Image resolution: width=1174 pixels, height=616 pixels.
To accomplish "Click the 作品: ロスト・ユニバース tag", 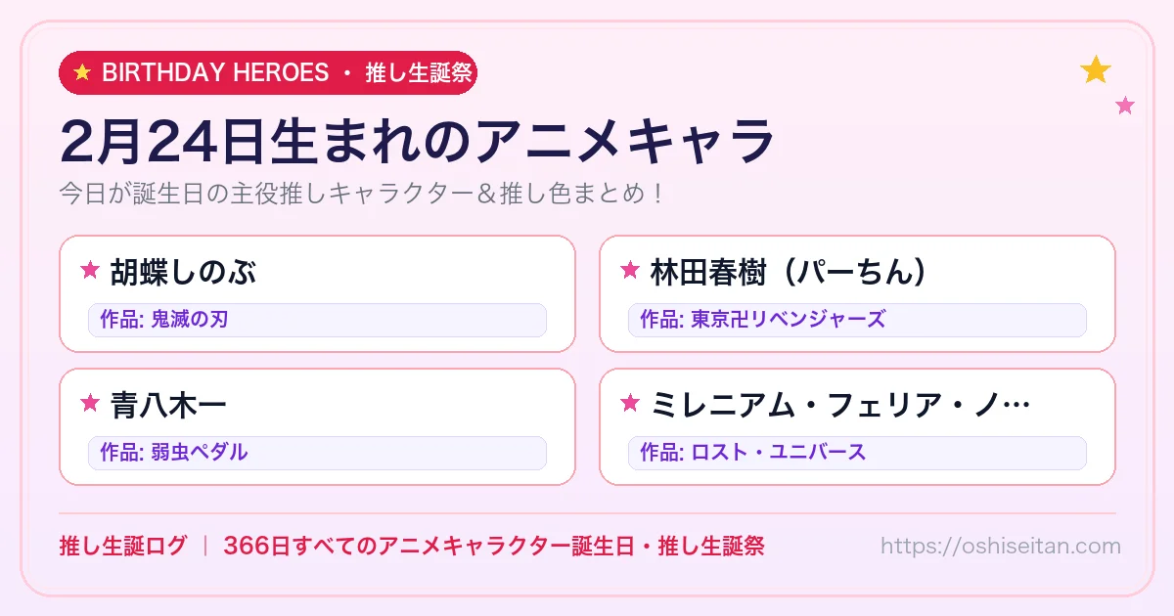I will click(x=857, y=453).
